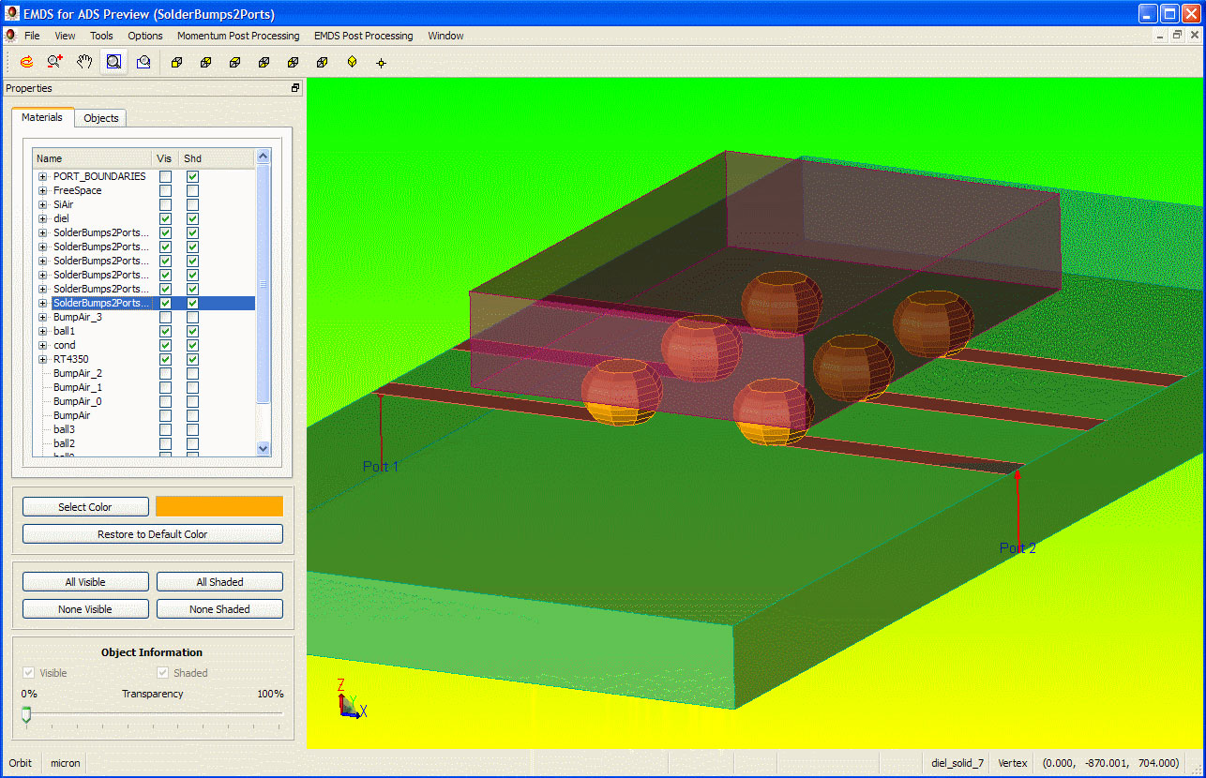
Task: Click the first standard view cube icon
Action: pos(176,61)
